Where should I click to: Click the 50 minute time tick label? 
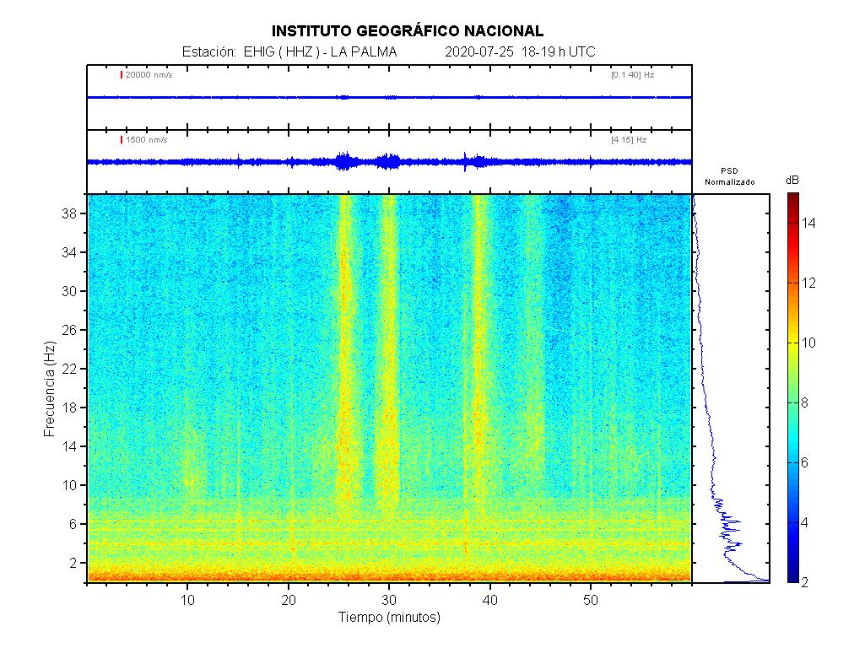(591, 600)
